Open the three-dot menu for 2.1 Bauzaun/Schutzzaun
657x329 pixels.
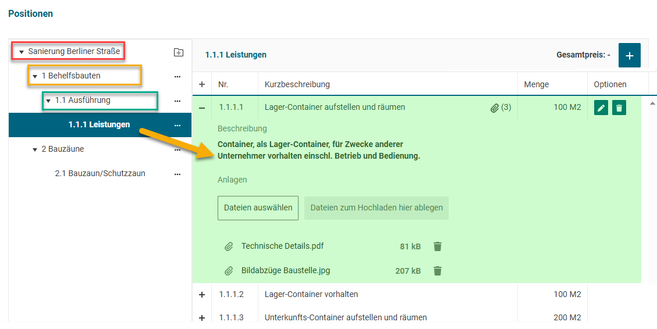[x=177, y=174]
